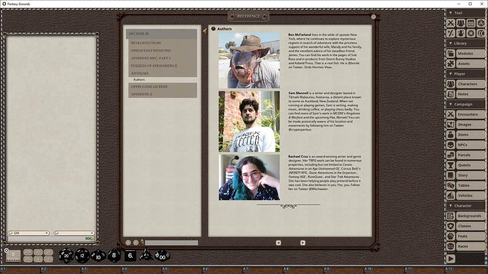Open the Effects tool in the Tool panel
This screenshot has height=274, width=488.
coord(461,33)
